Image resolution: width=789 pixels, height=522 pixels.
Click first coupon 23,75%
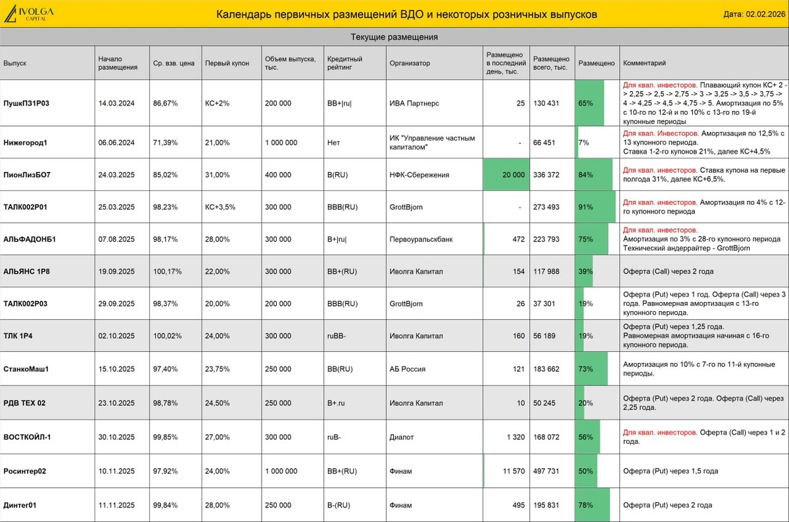(x=217, y=369)
